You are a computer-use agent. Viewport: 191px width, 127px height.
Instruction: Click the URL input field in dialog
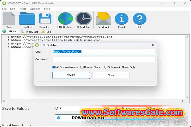pyautogui.click(x=104, y=52)
